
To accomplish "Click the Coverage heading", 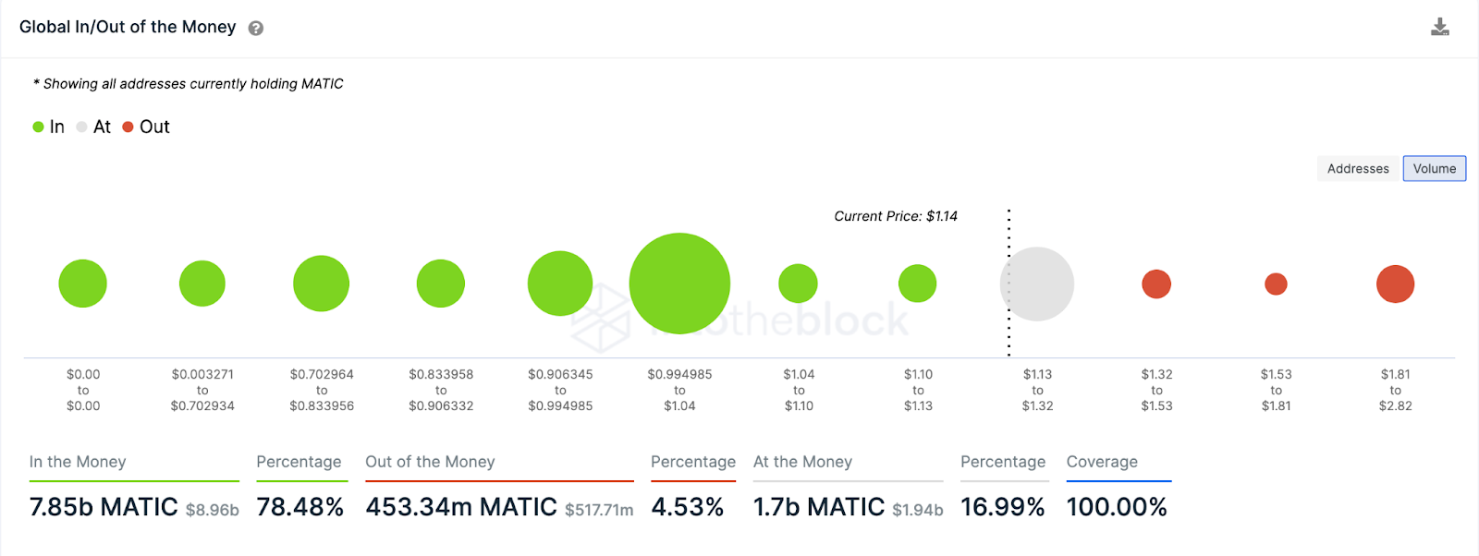I will click(x=1102, y=462).
